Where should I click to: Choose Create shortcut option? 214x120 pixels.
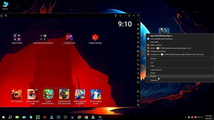click(x=180, y=70)
